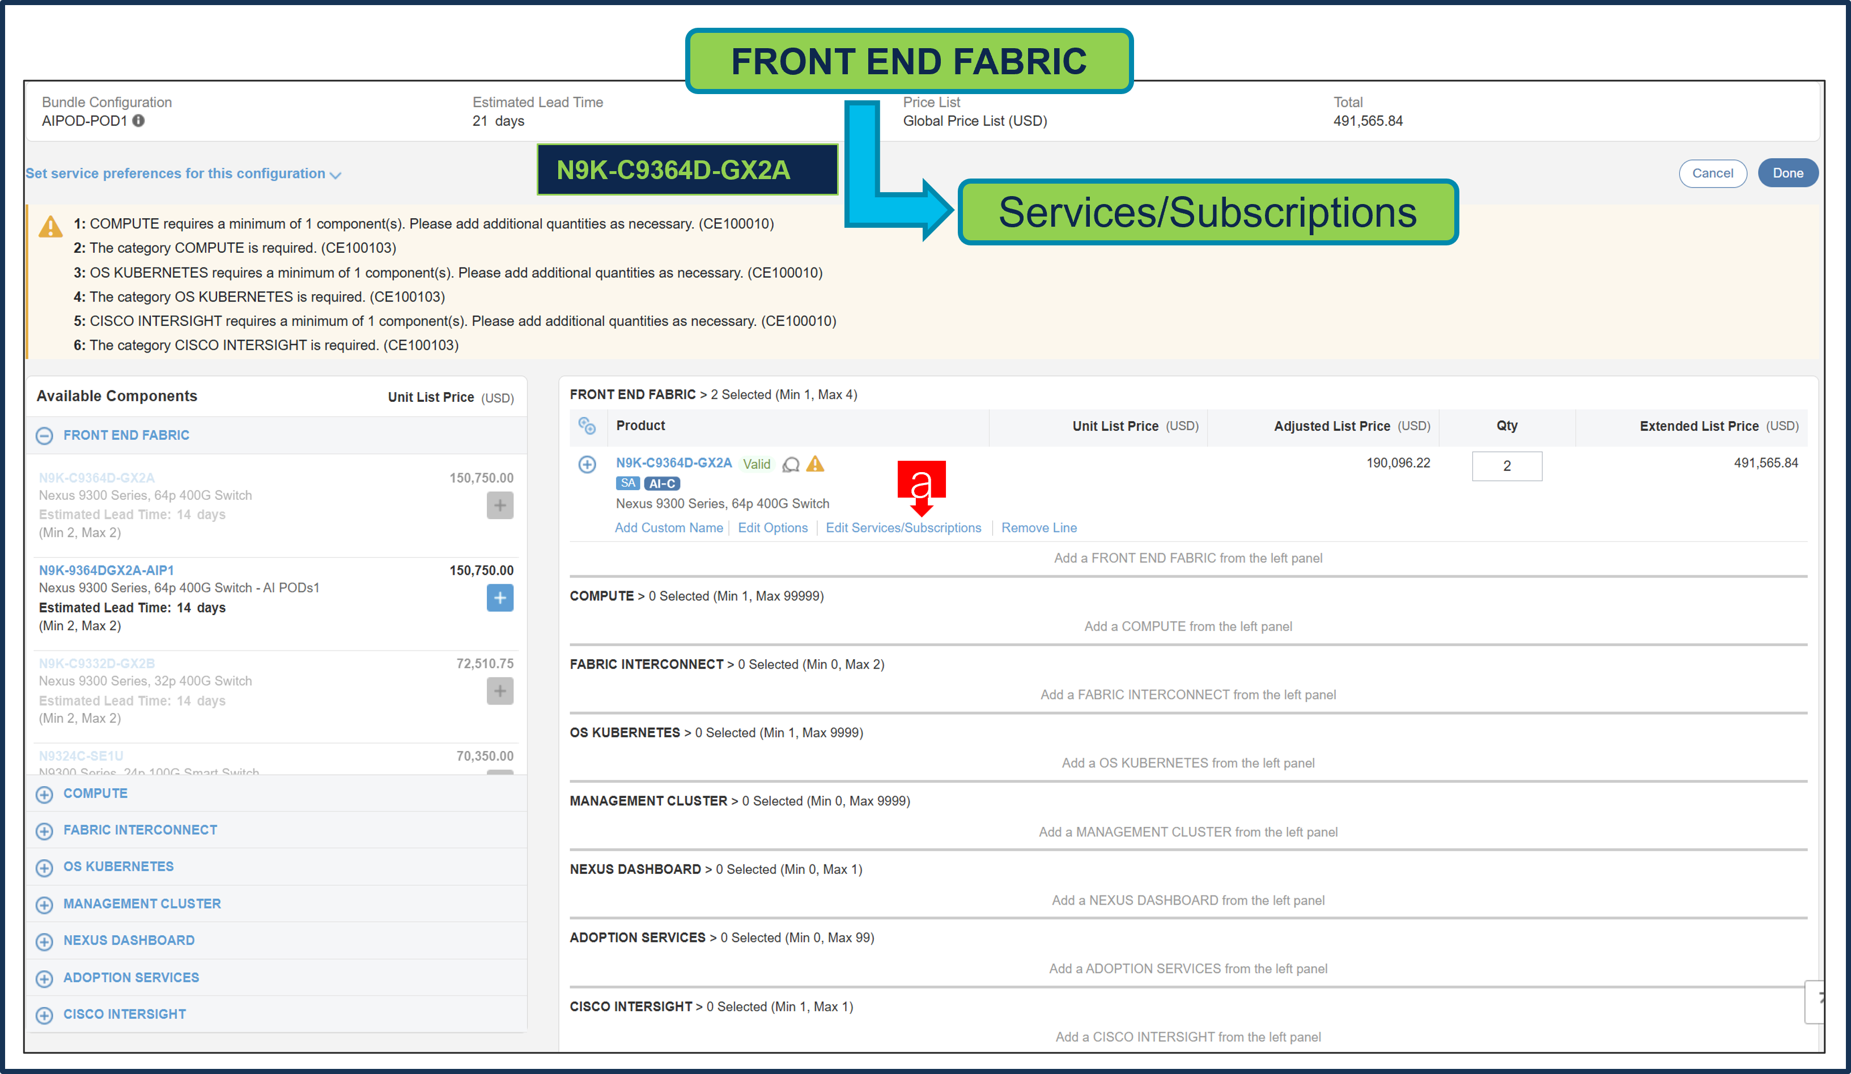This screenshot has width=1851, height=1074.
Task: Click the grey plus for N9K-C9332D-GX2B
Action: [499, 690]
